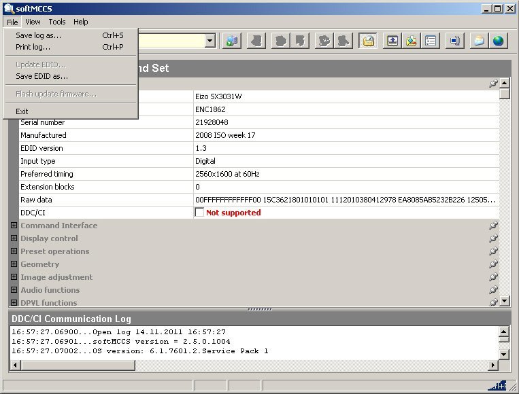This screenshot has width=519, height=394.
Task: Click the OS version Service Pack 1 line
Action: [139, 351]
